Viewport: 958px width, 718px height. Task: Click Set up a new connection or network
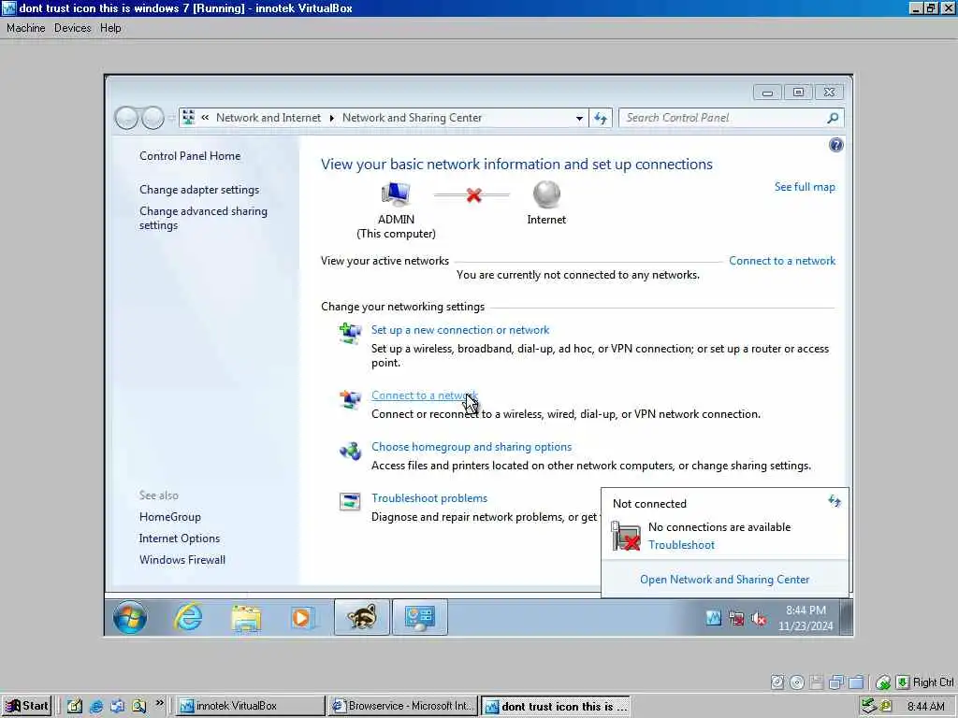pos(460,330)
